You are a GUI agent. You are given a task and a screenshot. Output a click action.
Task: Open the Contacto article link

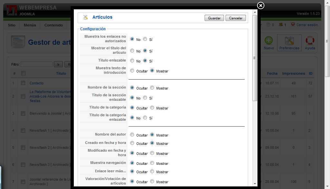pyautogui.click(x=37, y=83)
